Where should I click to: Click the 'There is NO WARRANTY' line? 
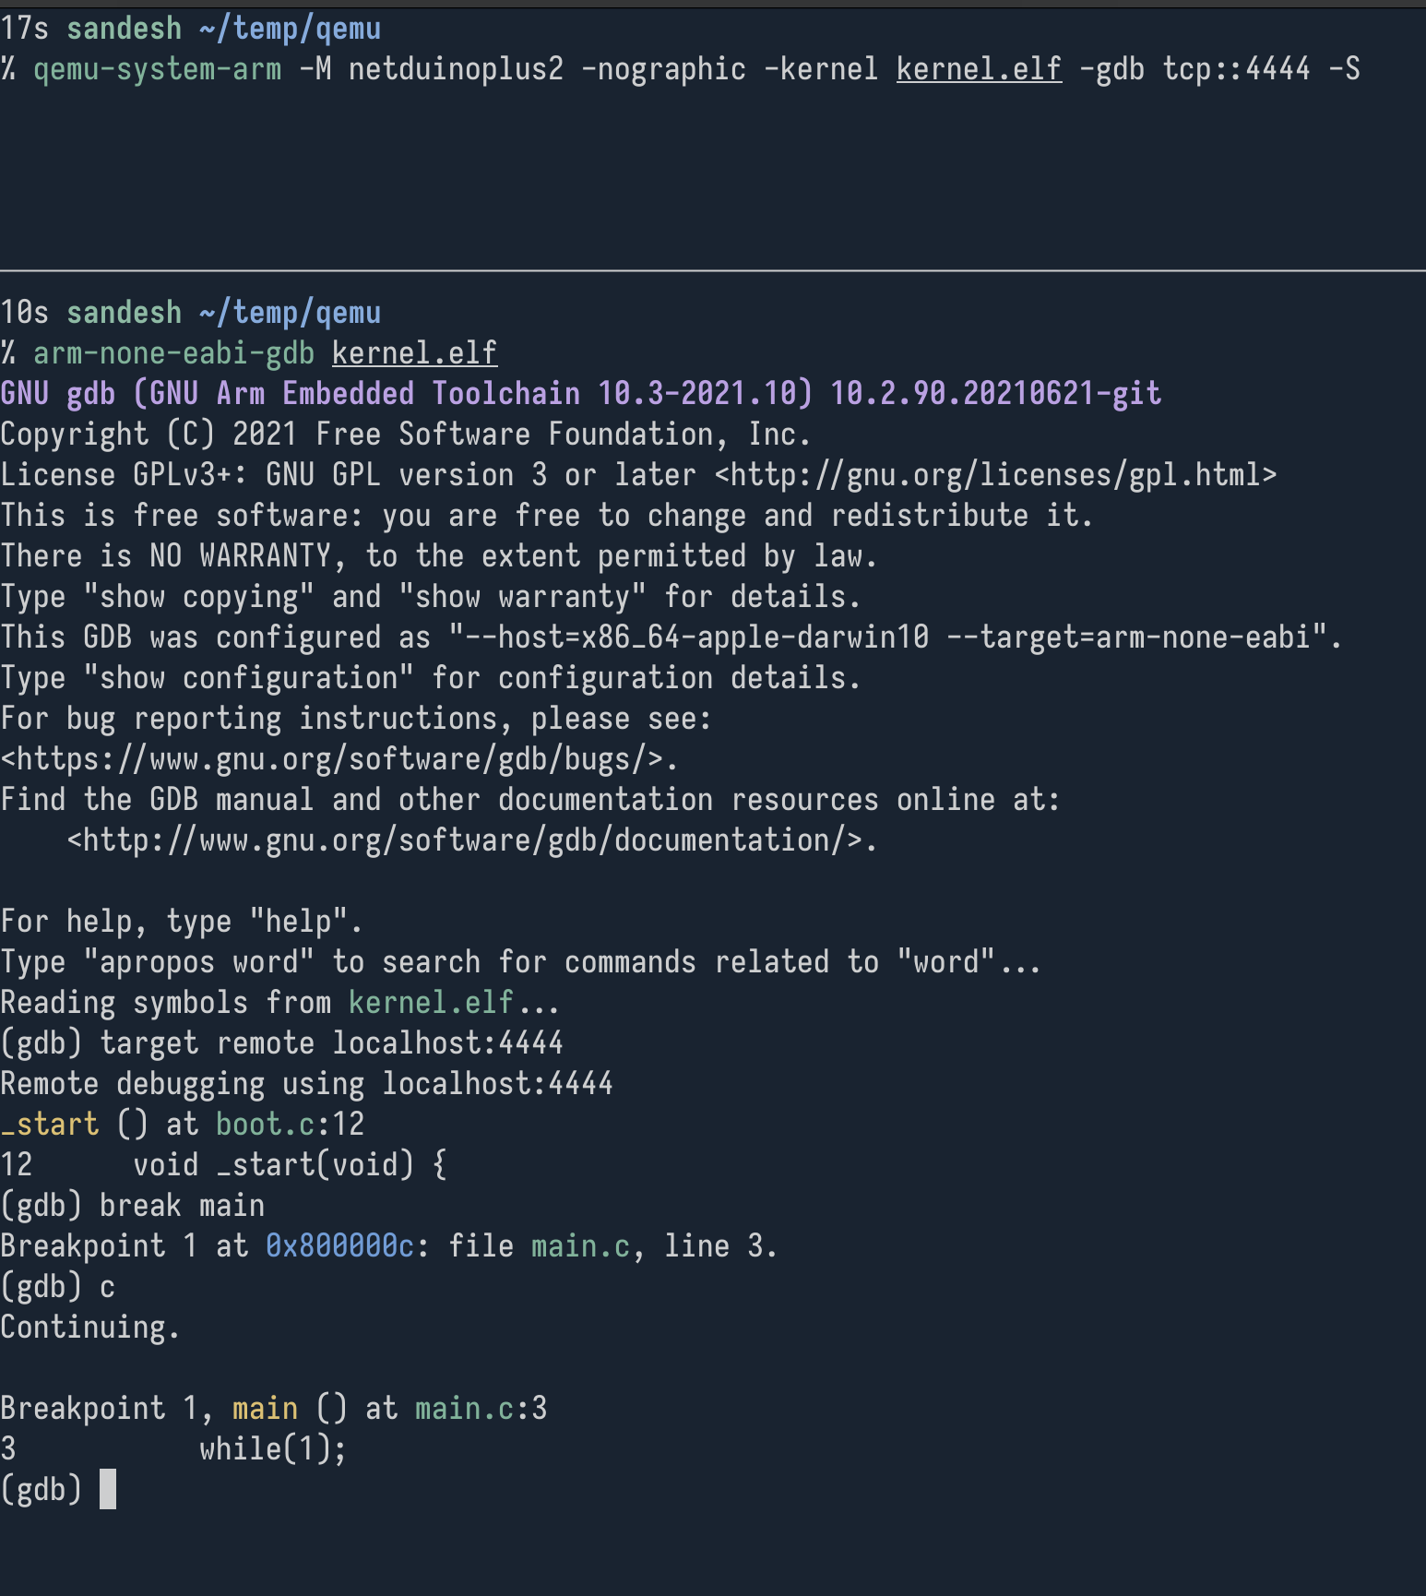point(439,556)
